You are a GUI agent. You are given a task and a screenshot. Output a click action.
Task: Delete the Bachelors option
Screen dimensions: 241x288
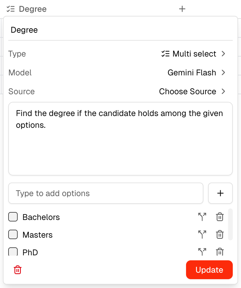pos(220,217)
